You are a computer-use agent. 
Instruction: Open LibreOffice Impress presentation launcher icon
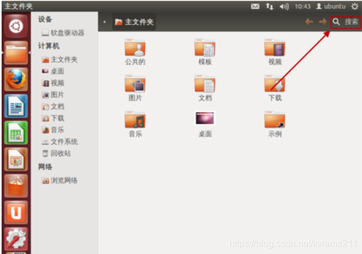pos(16,159)
